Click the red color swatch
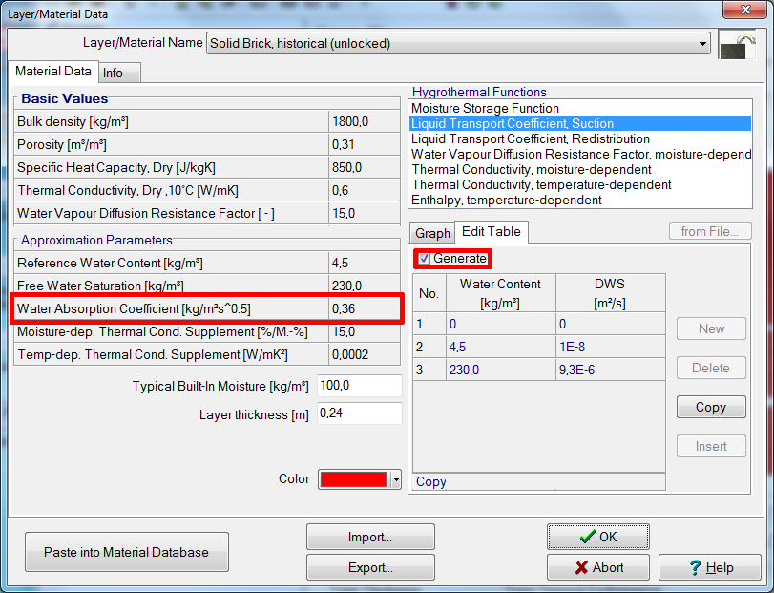 [353, 478]
